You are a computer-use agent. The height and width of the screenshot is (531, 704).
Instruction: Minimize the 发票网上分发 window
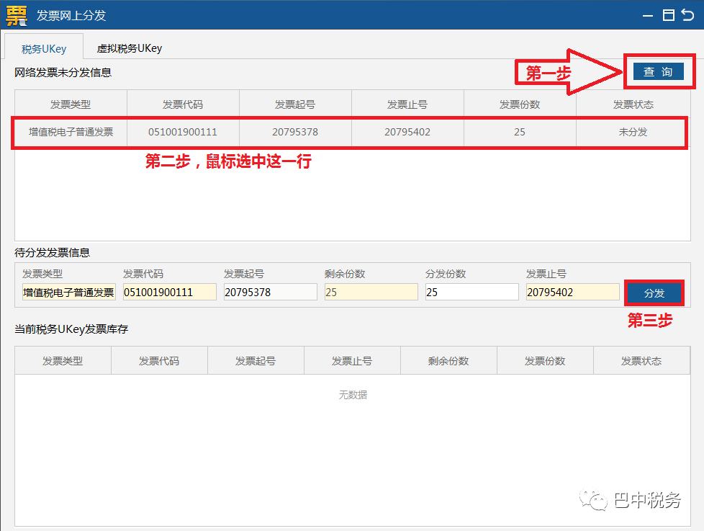[x=647, y=16]
